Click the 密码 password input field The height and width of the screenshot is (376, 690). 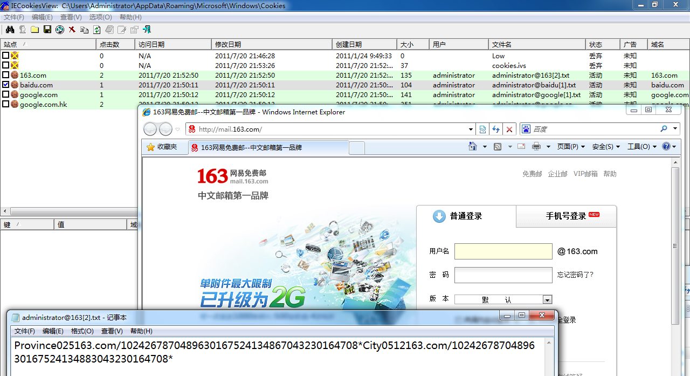pyautogui.click(x=503, y=275)
